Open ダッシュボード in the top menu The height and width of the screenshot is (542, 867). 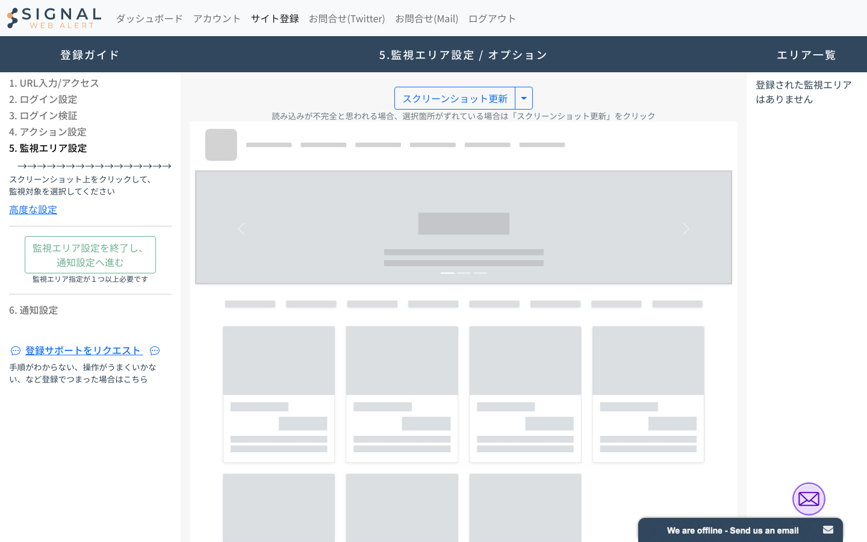[x=149, y=19]
